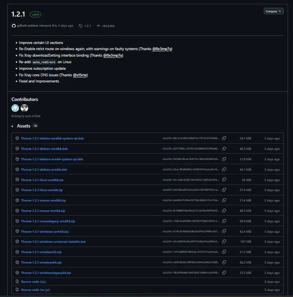Select the 1.2.1 release title

point(18,14)
